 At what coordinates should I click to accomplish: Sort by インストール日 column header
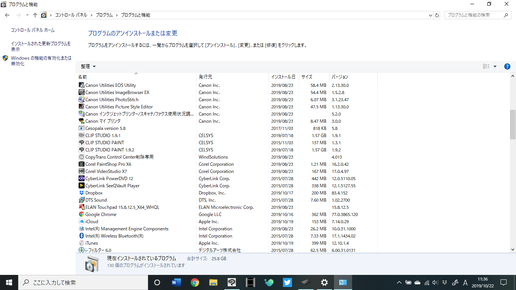pos(283,77)
